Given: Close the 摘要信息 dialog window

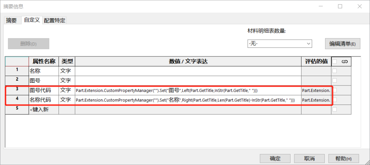Looking at the screenshot, I should pos(359,6).
